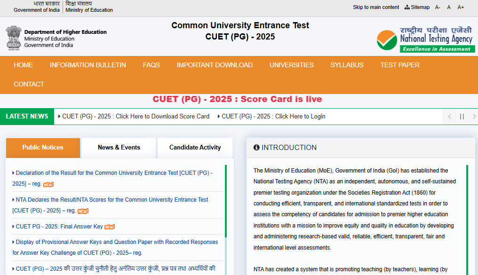Viewport: 478px width, 275px height.
Task: Click the Government of India emblem
Action: coord(14,38)
